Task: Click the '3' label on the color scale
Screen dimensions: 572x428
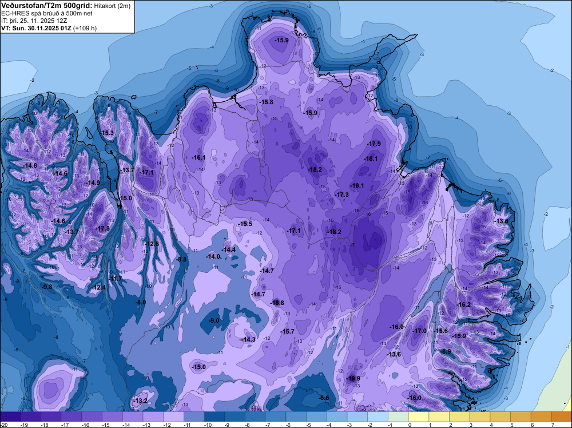Action: tap(471, 425)
